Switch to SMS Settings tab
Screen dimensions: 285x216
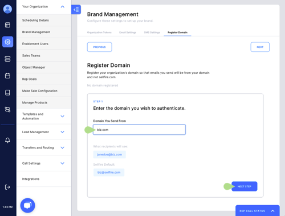[x=152, y=33]
